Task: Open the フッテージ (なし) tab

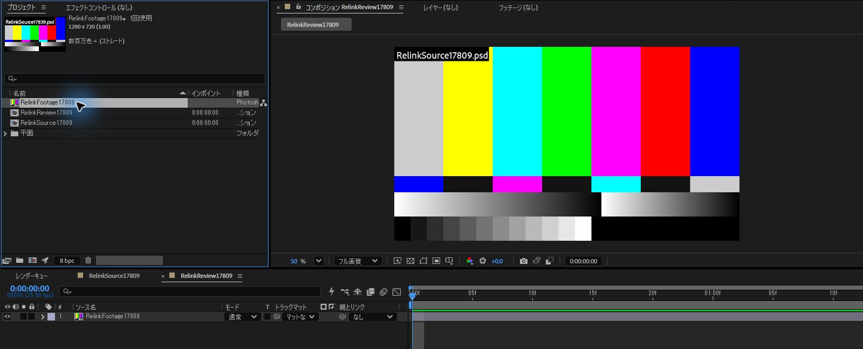Action: 518,8
